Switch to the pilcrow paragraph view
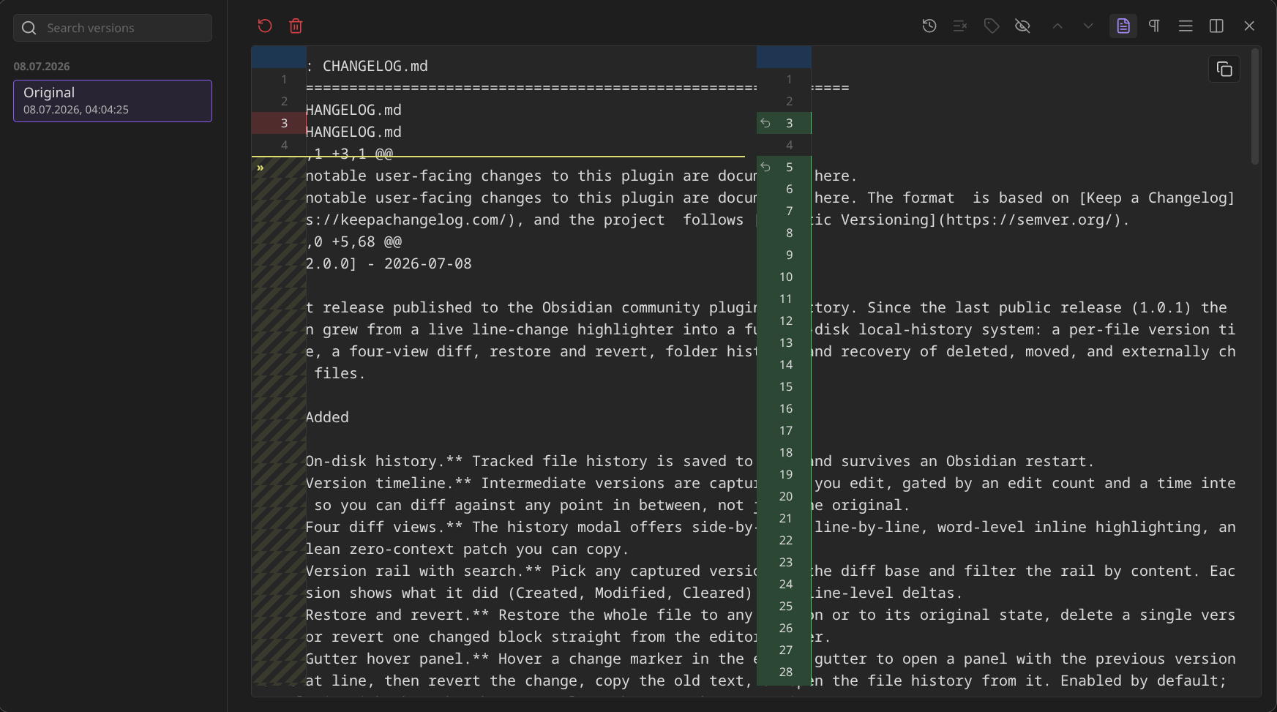 point(1154,26)
